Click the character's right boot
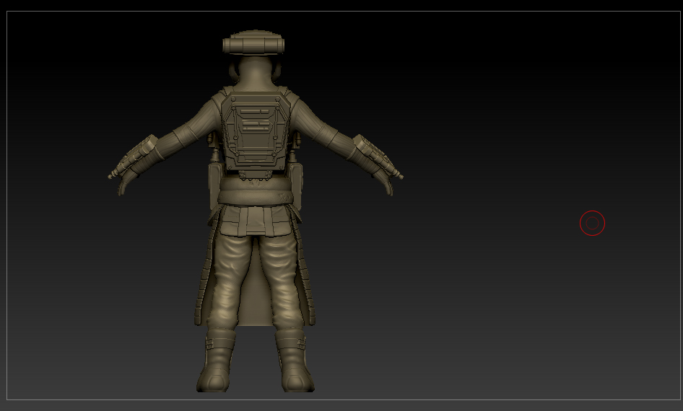Viewport: 683px width, 411px height. click(x=294, y=360)
